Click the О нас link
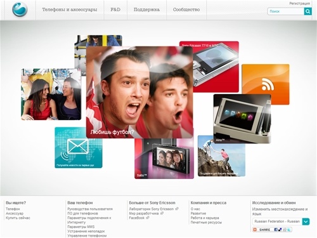 195,209
